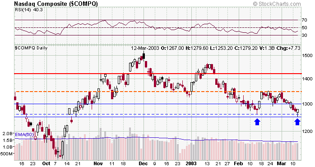Image resolution: width=315 pixels, height=167 pixels.
Task: Click the volume readout "V:1.3B"
Action: point(267,48)
